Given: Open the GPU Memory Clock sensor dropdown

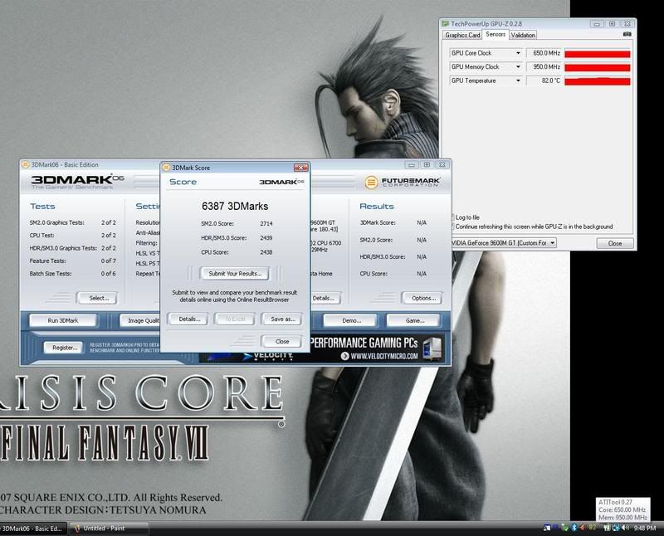Looking at the screenshot, I should click(x=518, y=67).
